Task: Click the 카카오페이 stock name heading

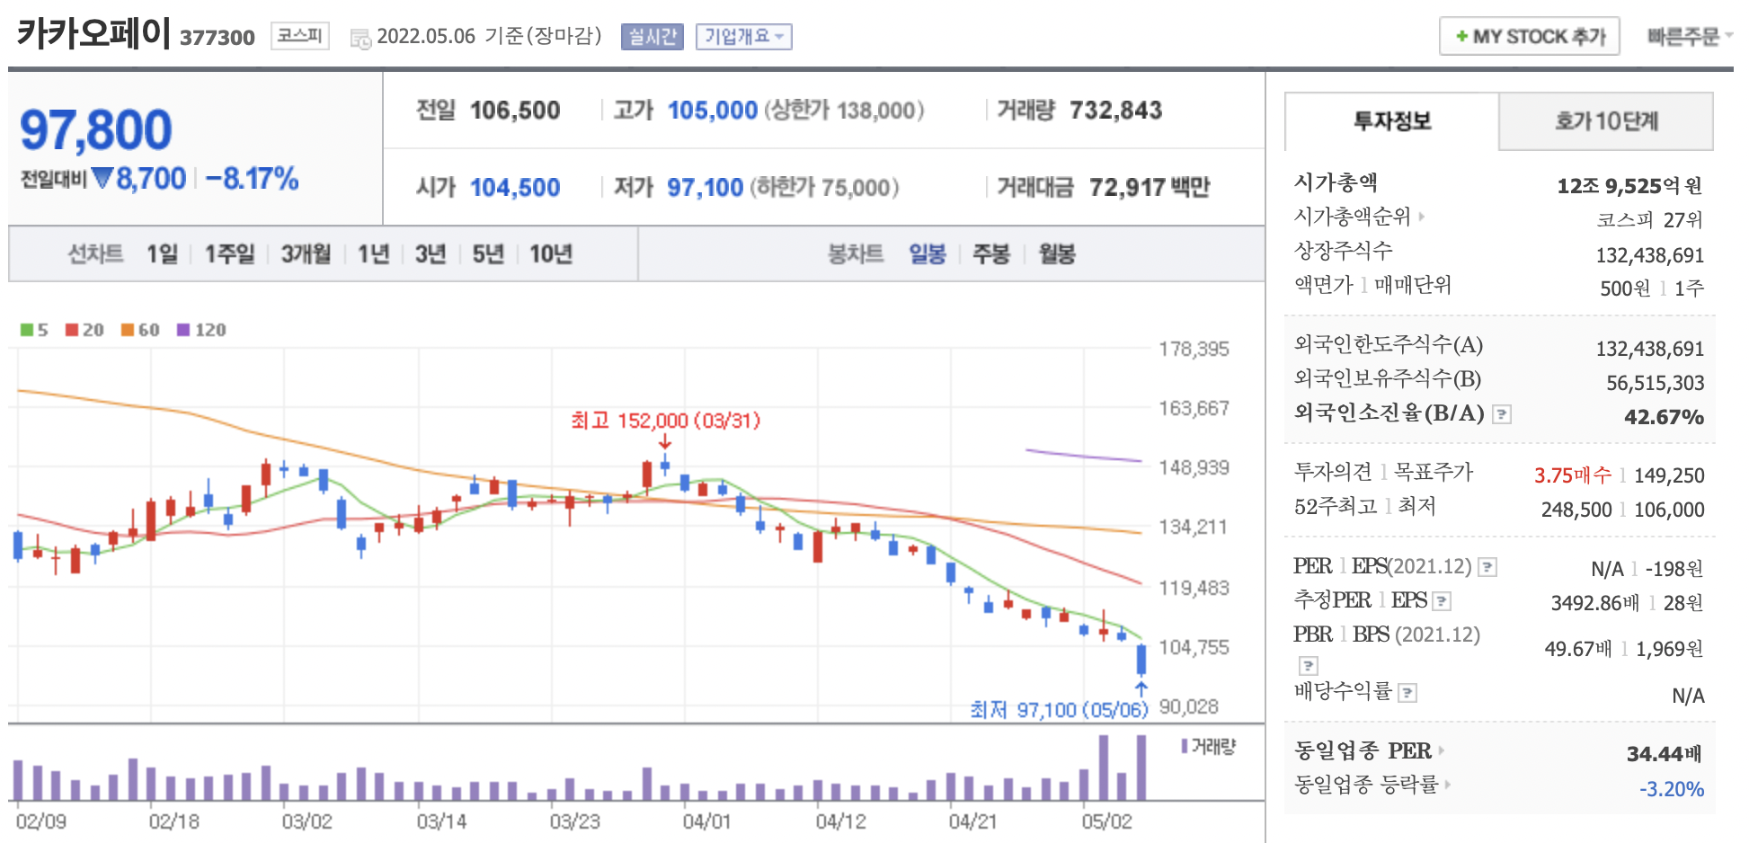Action: (93, 33)
